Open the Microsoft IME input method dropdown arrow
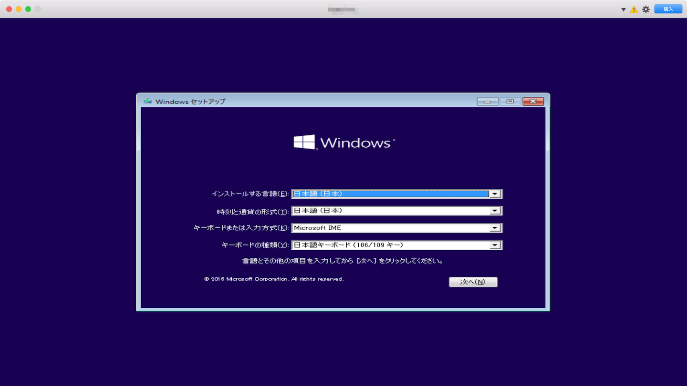The width and height of the screenshot is (687, 386). click(x=495, y=228)
